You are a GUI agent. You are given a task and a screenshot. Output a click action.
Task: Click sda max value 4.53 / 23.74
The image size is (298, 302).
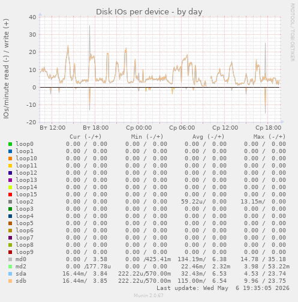[265, 274]
